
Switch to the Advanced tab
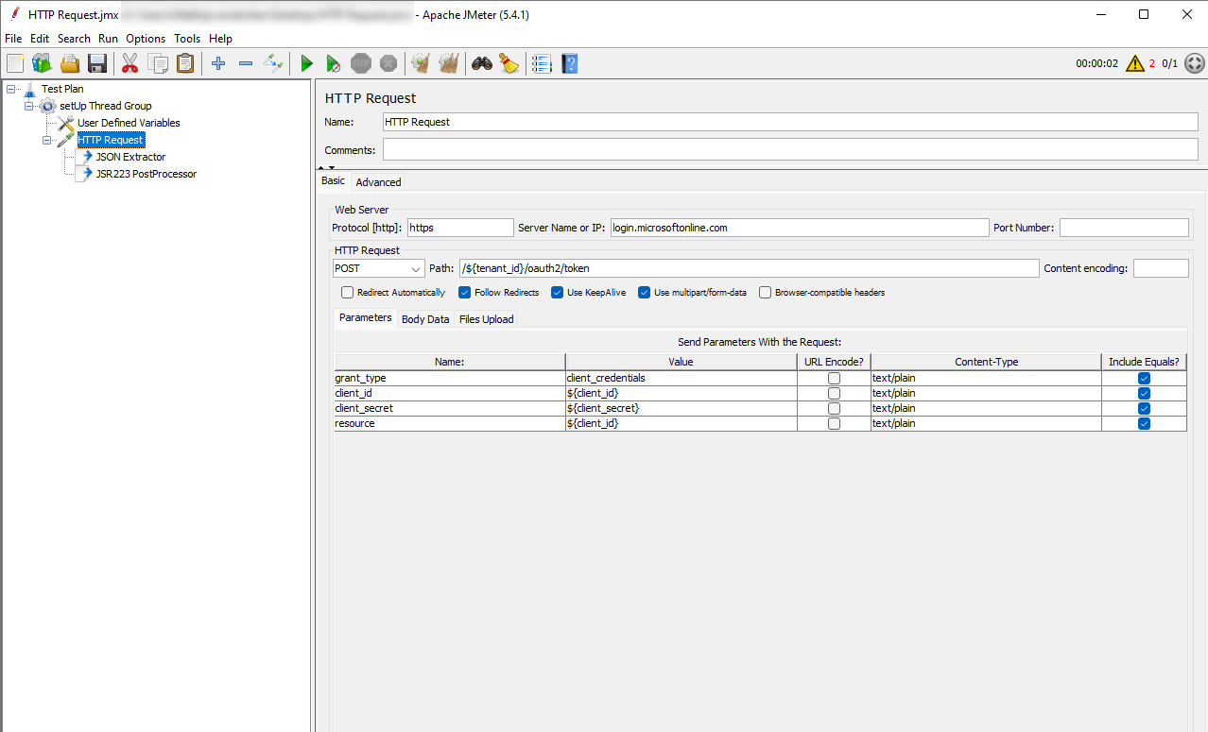[x=378, y=181]
